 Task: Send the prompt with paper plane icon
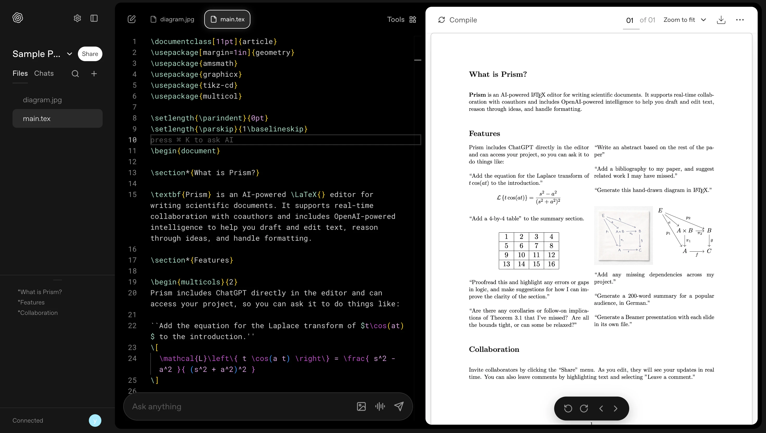coord(399,406)
